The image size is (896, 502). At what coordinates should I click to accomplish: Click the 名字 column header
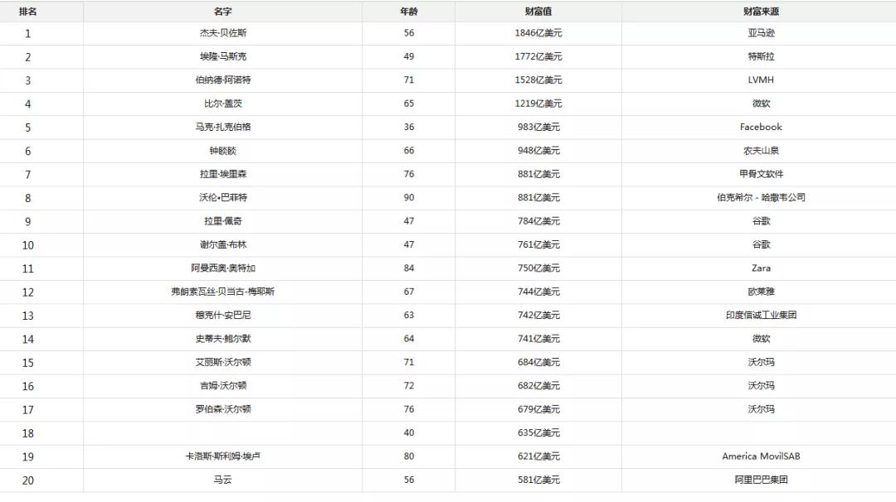[222, 12]
